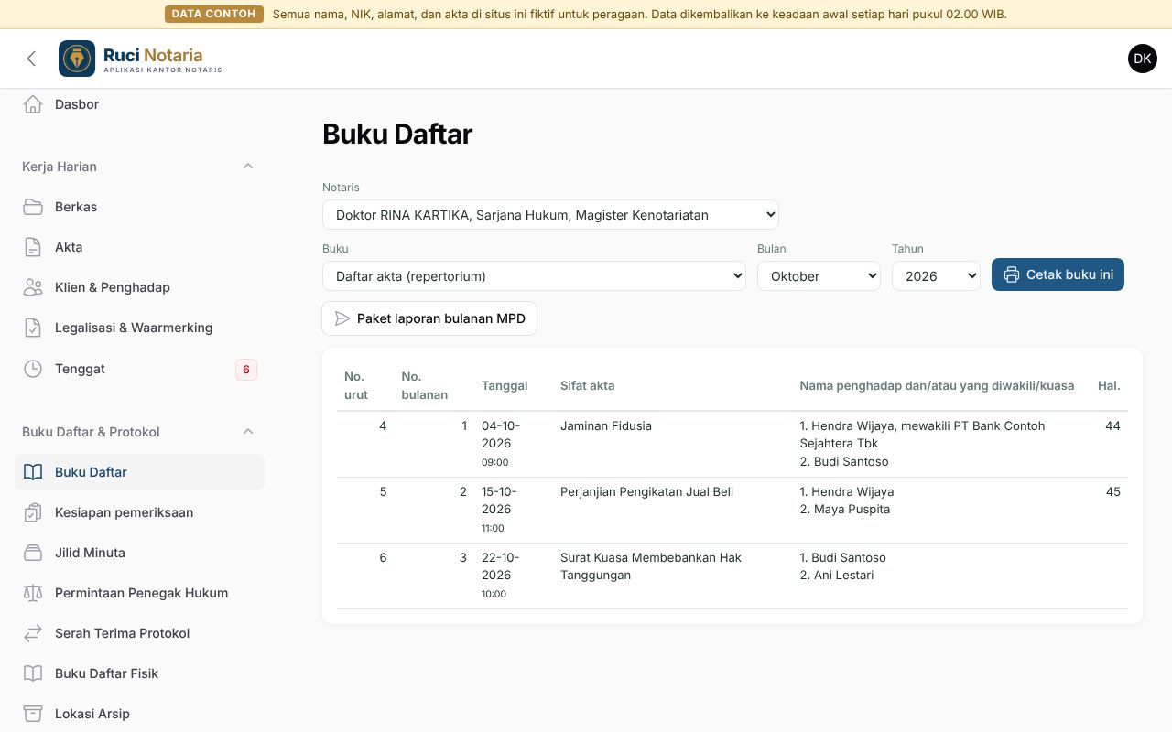Click the Ani Lestari name
Screen dimensions: 1172x732
click(843, 575)
